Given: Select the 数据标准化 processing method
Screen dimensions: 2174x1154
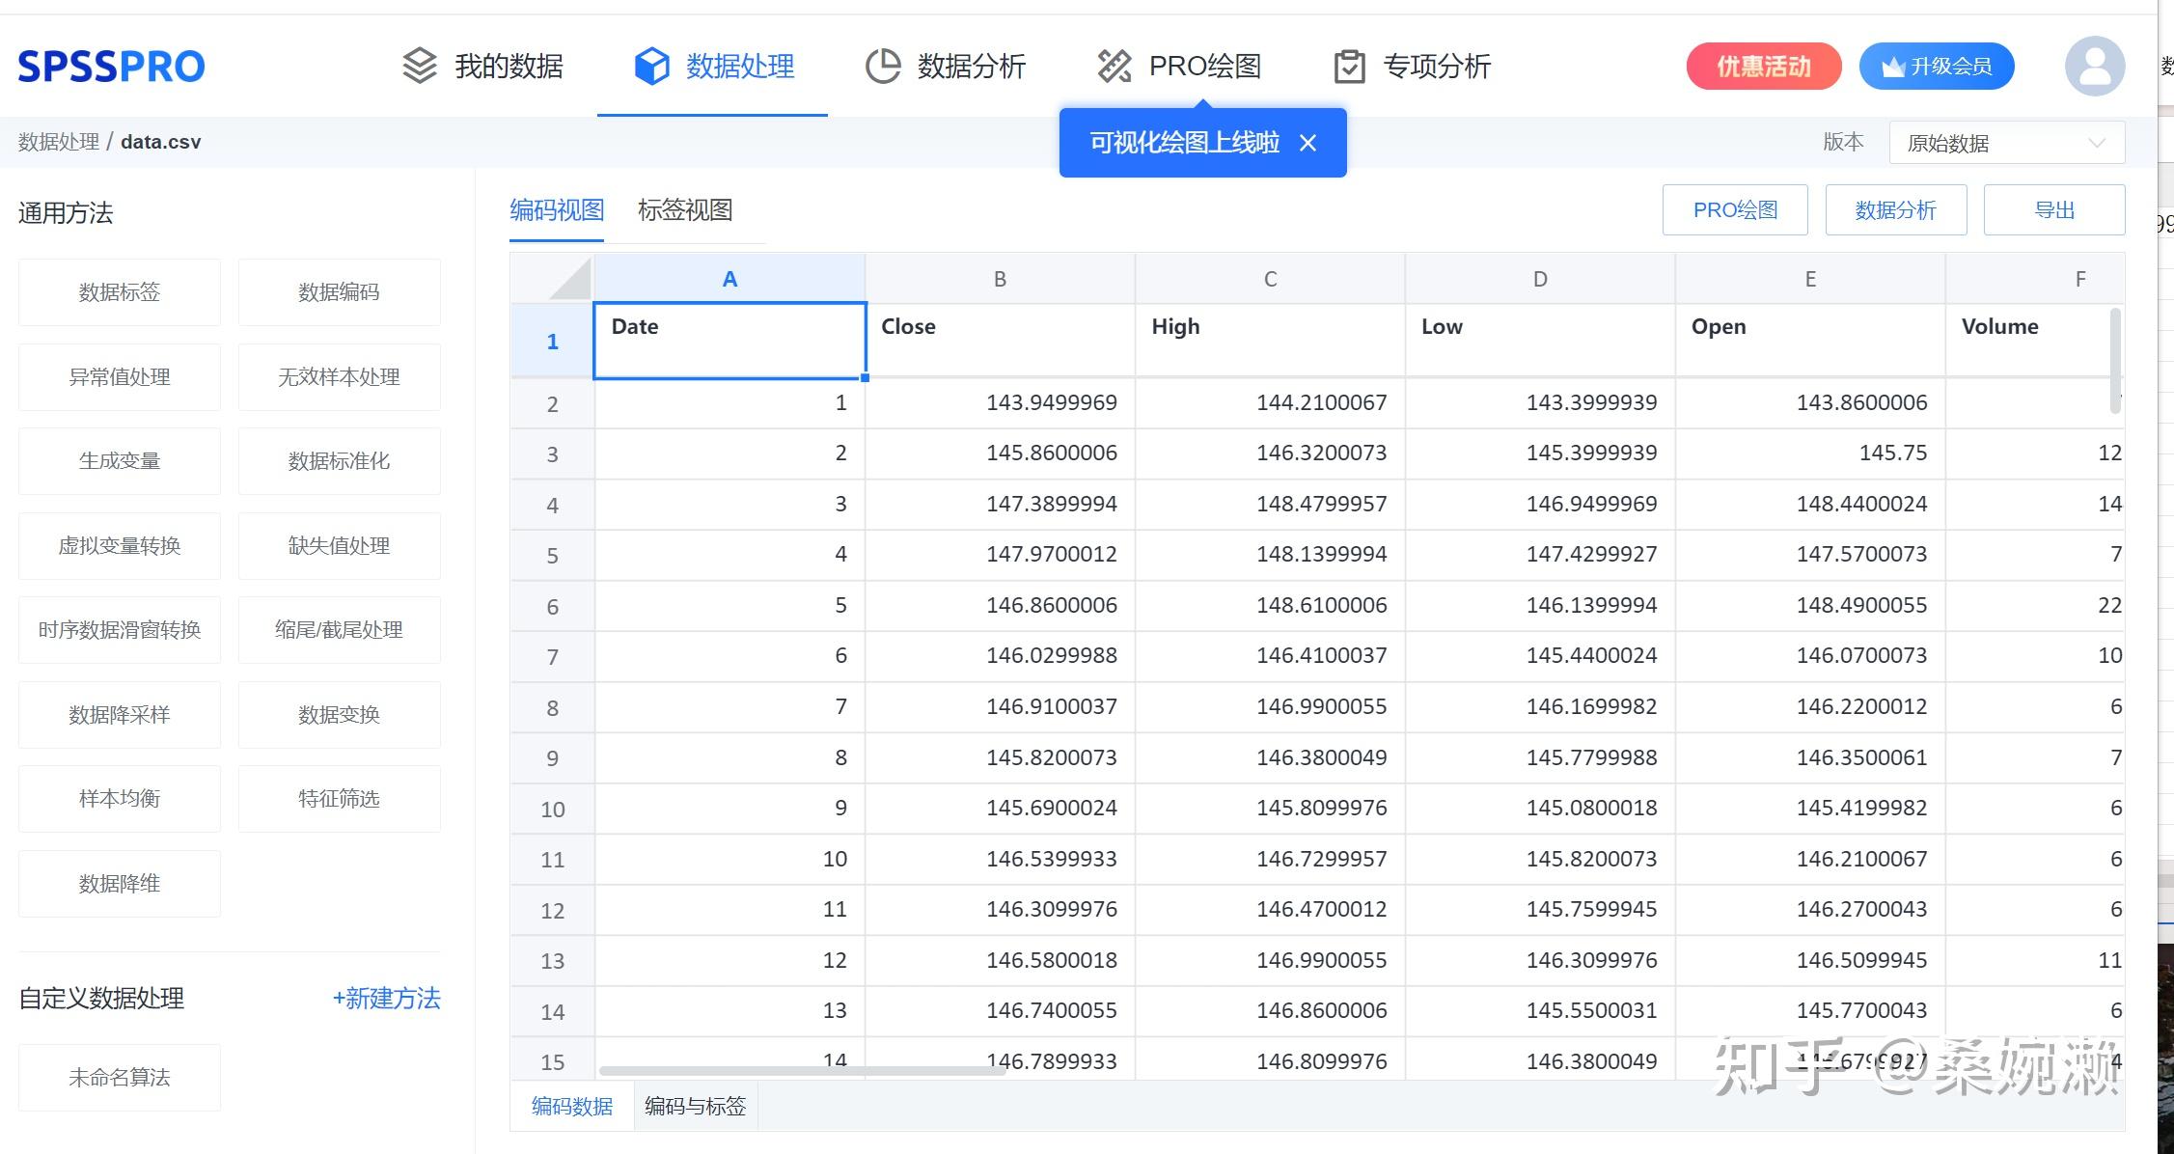Looking at the screenshot, I should tap(339, 461).
